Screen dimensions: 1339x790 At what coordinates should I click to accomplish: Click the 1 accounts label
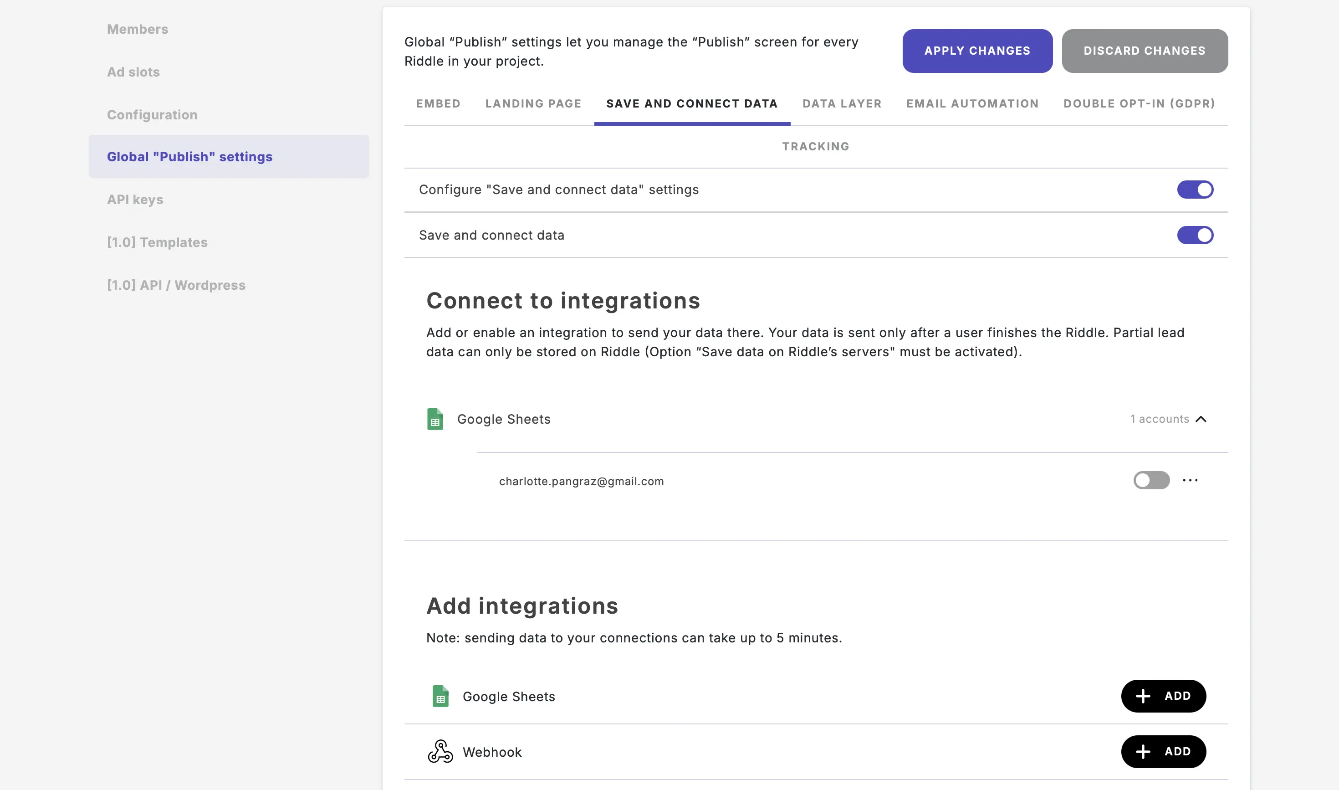(1160, 419)
